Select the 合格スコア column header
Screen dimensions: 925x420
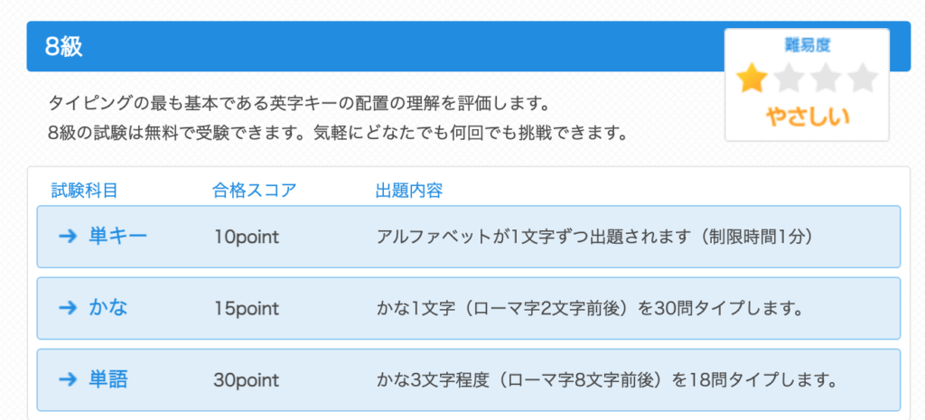coord(254,190)
